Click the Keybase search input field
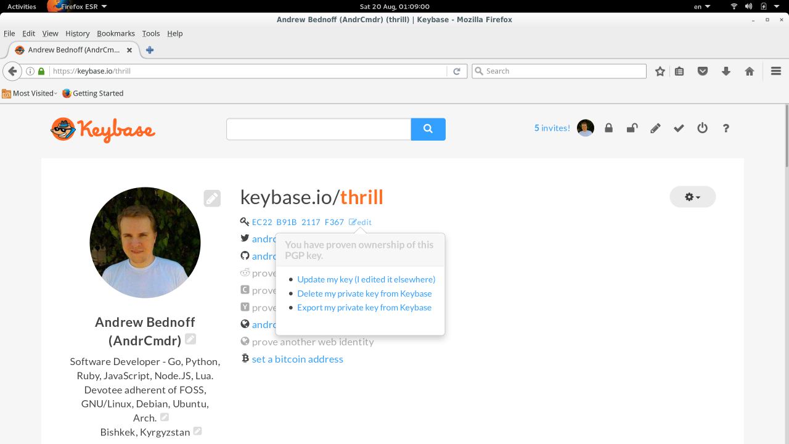The height and width of the screenshot is (444, 789). [x=319, y=129]
